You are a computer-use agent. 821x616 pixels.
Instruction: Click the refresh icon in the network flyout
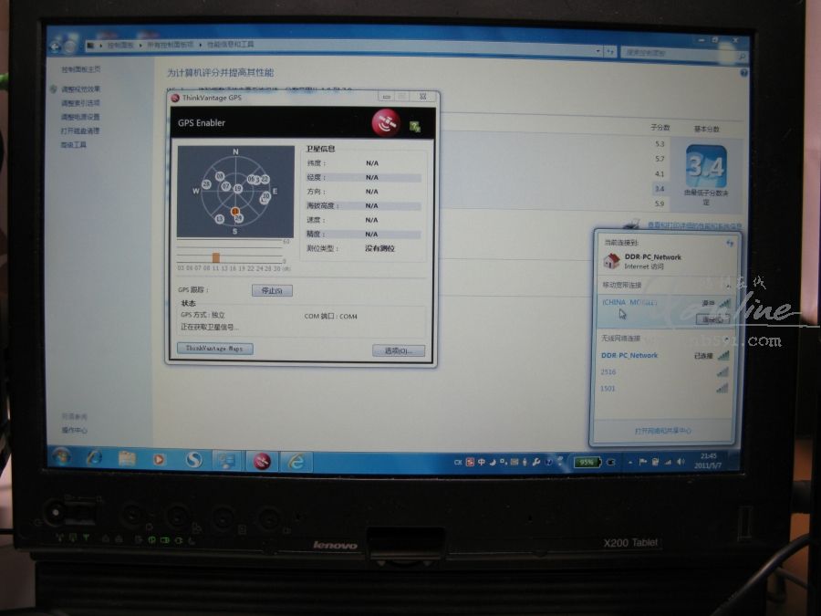coord(730,243)
